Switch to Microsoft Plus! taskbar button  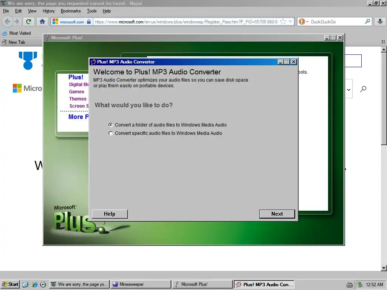click(202, 284)
